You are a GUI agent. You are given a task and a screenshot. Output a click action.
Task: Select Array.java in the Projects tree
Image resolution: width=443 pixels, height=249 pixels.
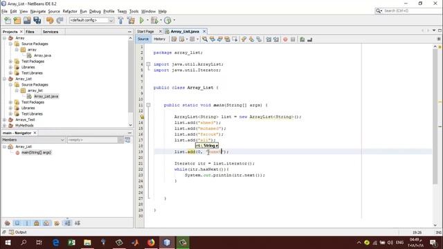coord(42,55)
